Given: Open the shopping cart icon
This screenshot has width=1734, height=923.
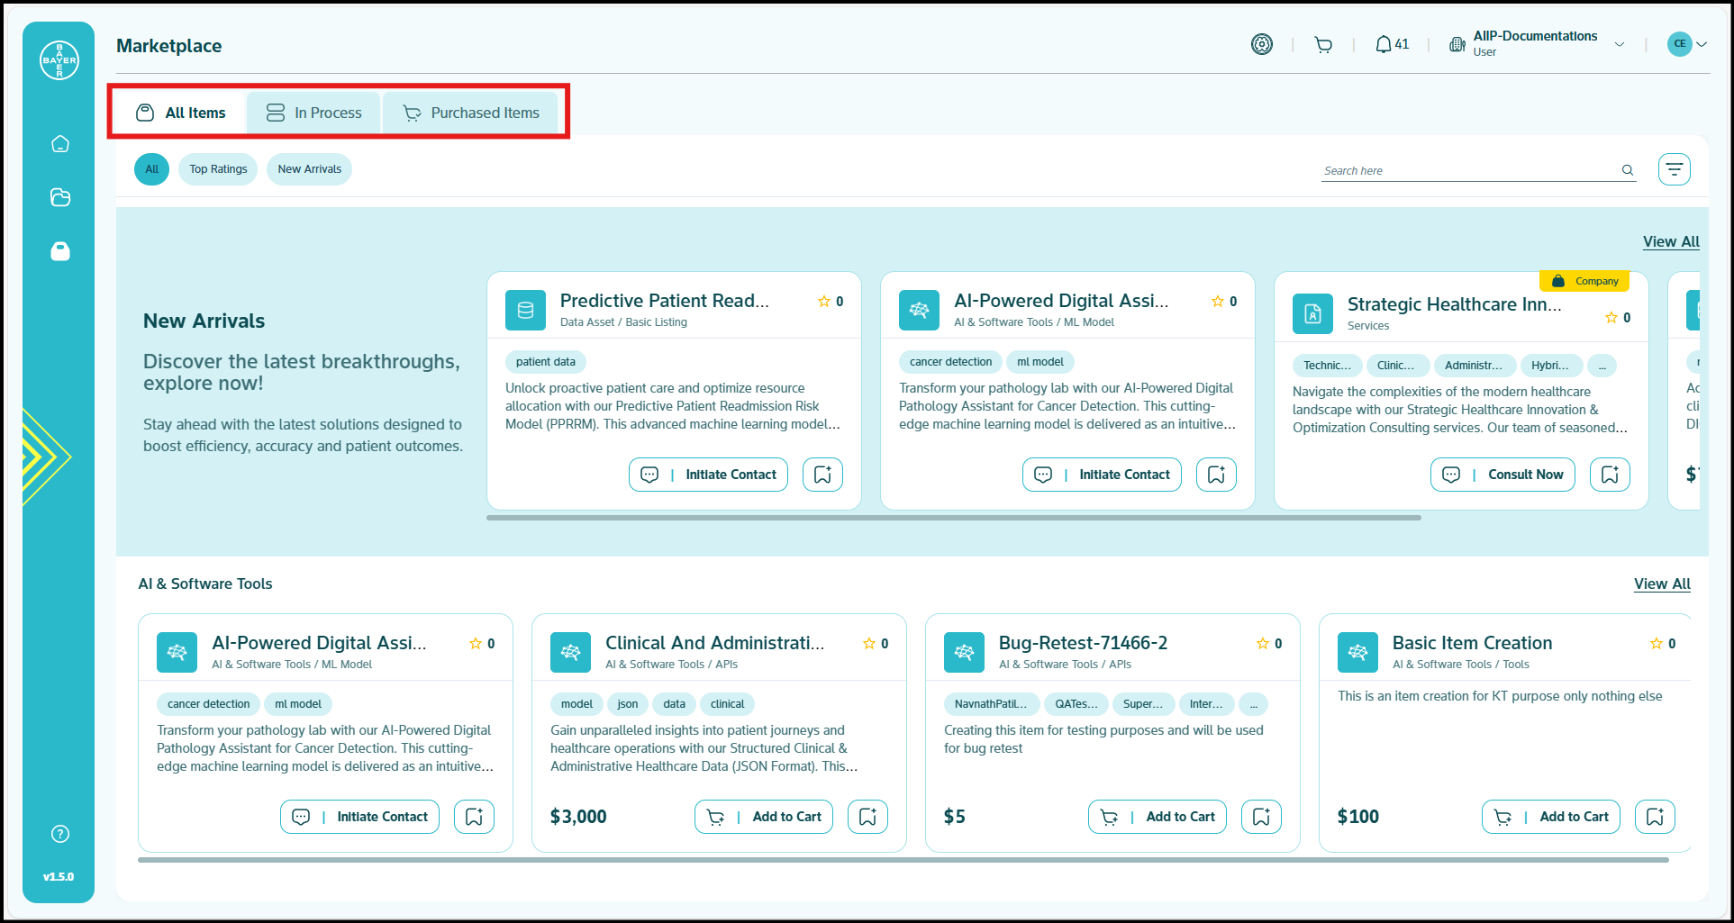Looking at the screenshot, I should tap(1323, 43).
